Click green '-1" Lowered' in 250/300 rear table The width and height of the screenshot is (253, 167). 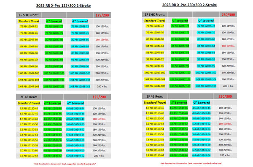pos(179,103)
